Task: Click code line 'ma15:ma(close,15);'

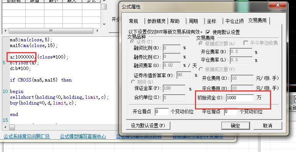Action: [34, 46]
